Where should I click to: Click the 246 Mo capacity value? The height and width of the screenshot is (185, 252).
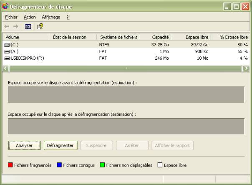pos(162,58)
